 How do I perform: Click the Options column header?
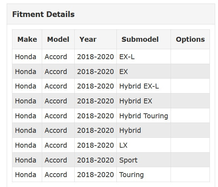coord(190,39)
